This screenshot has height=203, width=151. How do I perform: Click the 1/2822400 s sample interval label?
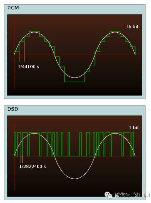pyautogui.click(x=32, y=167)
